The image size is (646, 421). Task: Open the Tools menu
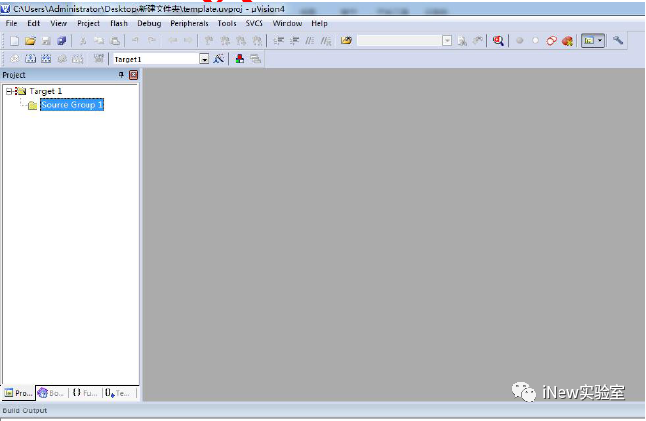click(227, 23)
